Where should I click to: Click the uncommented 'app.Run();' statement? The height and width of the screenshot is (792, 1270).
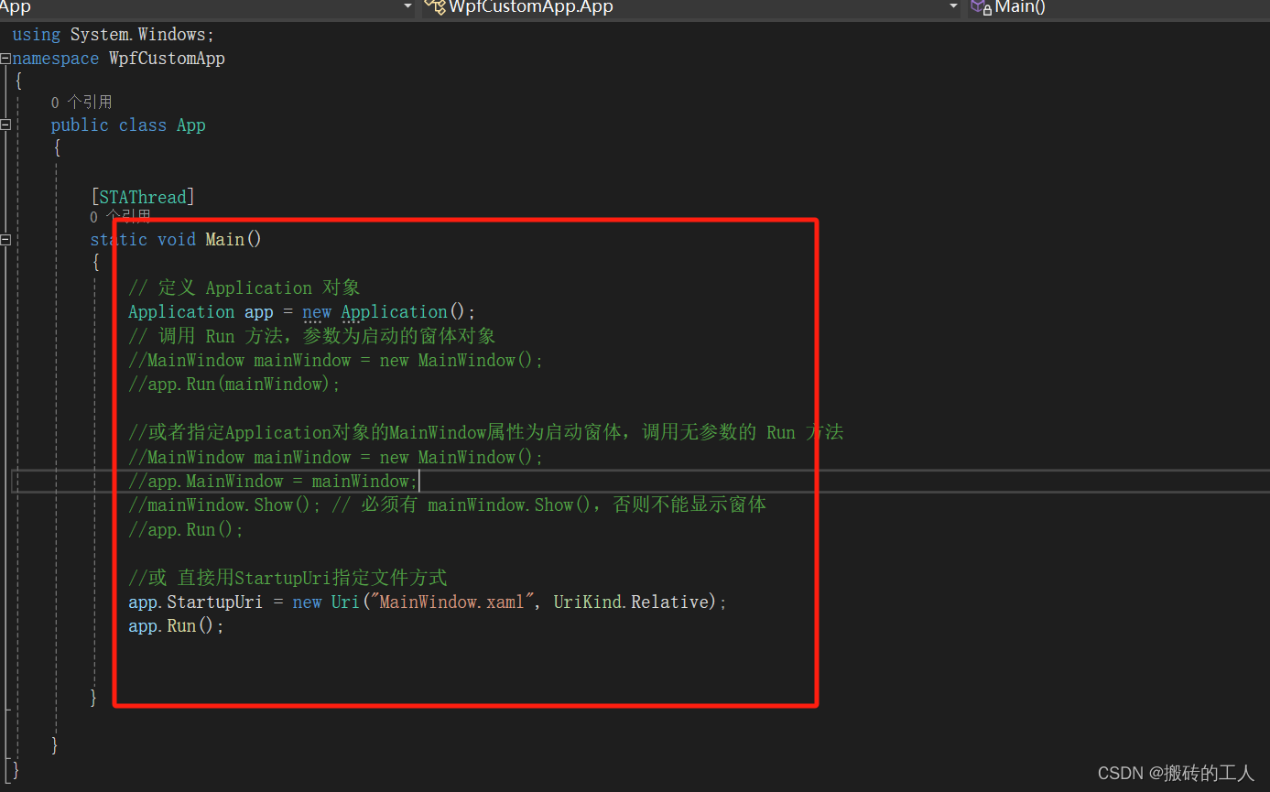click(176, 626)
